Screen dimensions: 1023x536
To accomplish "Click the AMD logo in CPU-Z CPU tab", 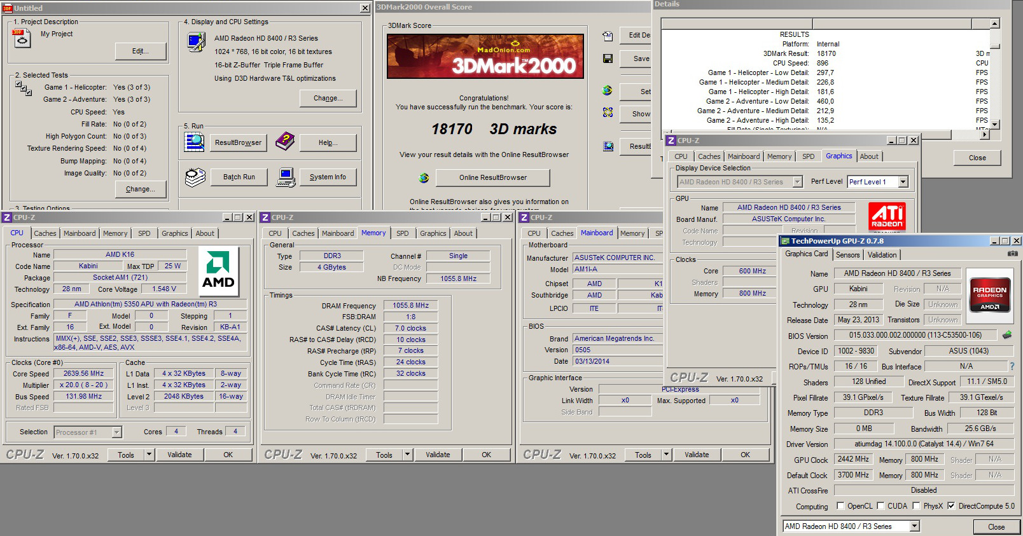I will point(218,271).
